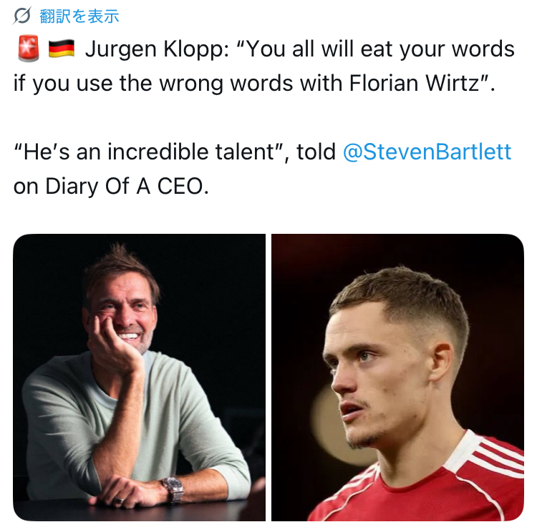Show translation via 翻訳を表示 link
Viewport: 537px width, 527px height.
pos(79,16)
